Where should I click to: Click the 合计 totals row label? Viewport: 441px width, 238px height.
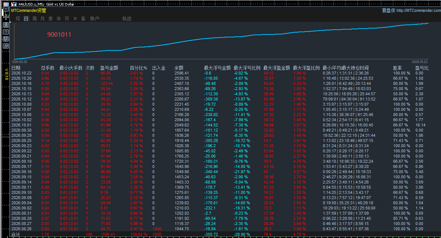click(16, 234)
